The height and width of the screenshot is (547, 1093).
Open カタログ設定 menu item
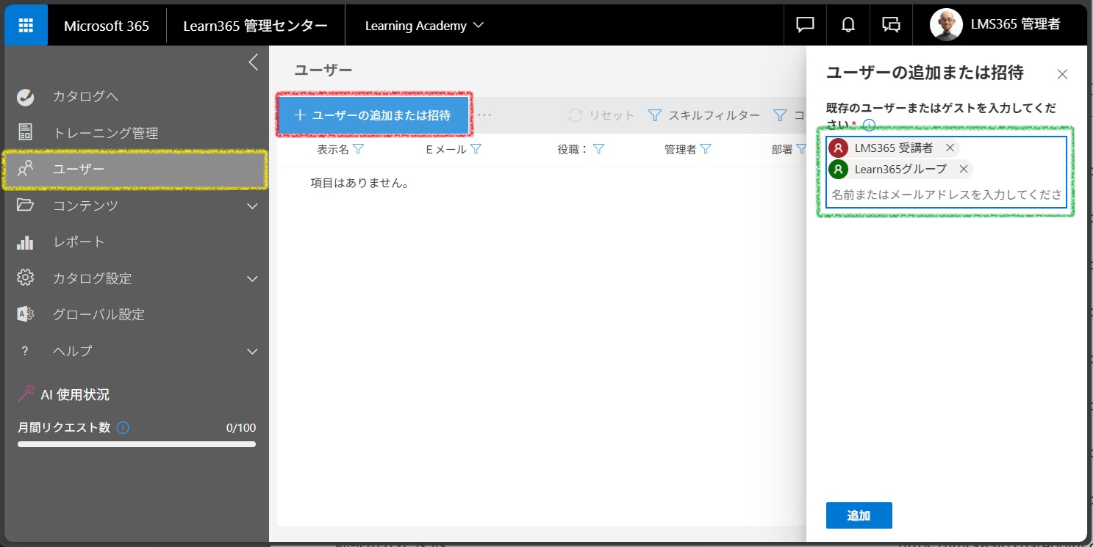click(92, 279)
